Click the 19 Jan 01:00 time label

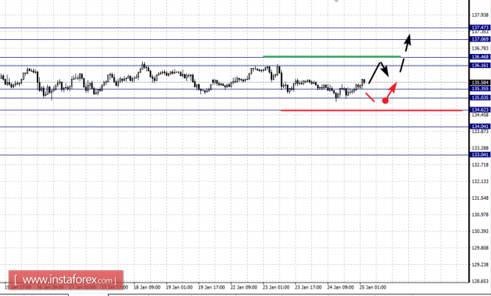click(x=179, y=287)
